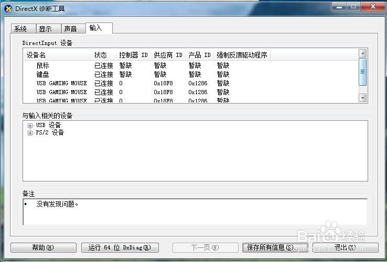Screen dimensions: 387x262
Task: Select the USB 设备 tree item label
Action: [x=48, y=125]
